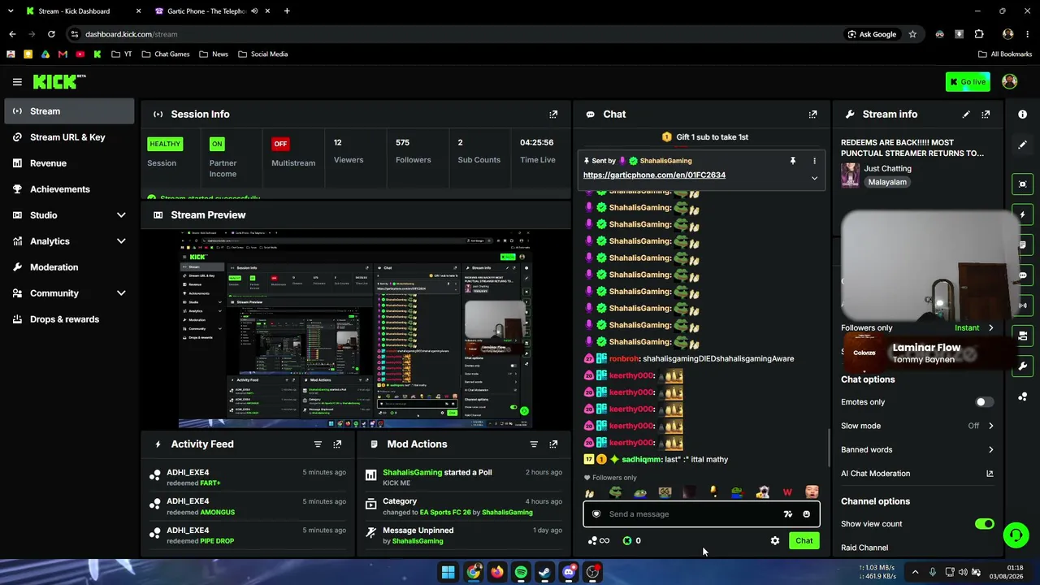This screenshot has width=1040, height=585.
Task: Open channel points infinity icon
Action: (x=599, y=541)
